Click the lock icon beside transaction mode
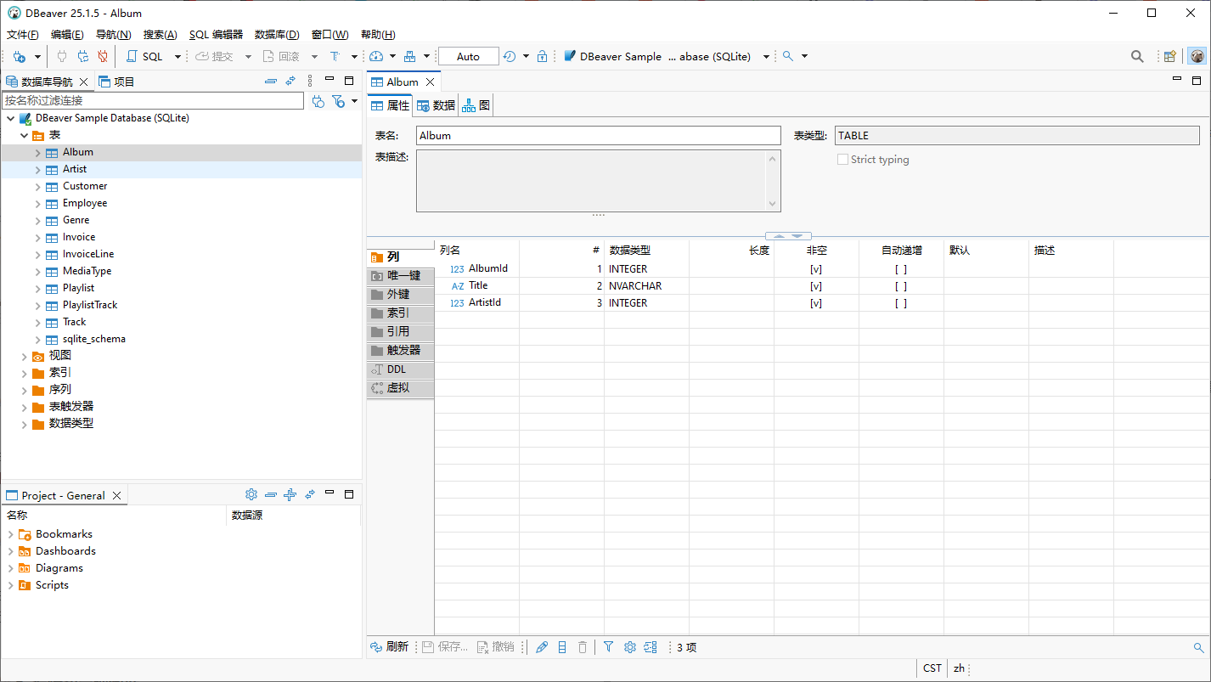Screen dimensions: 1211x682 (542, 57)
